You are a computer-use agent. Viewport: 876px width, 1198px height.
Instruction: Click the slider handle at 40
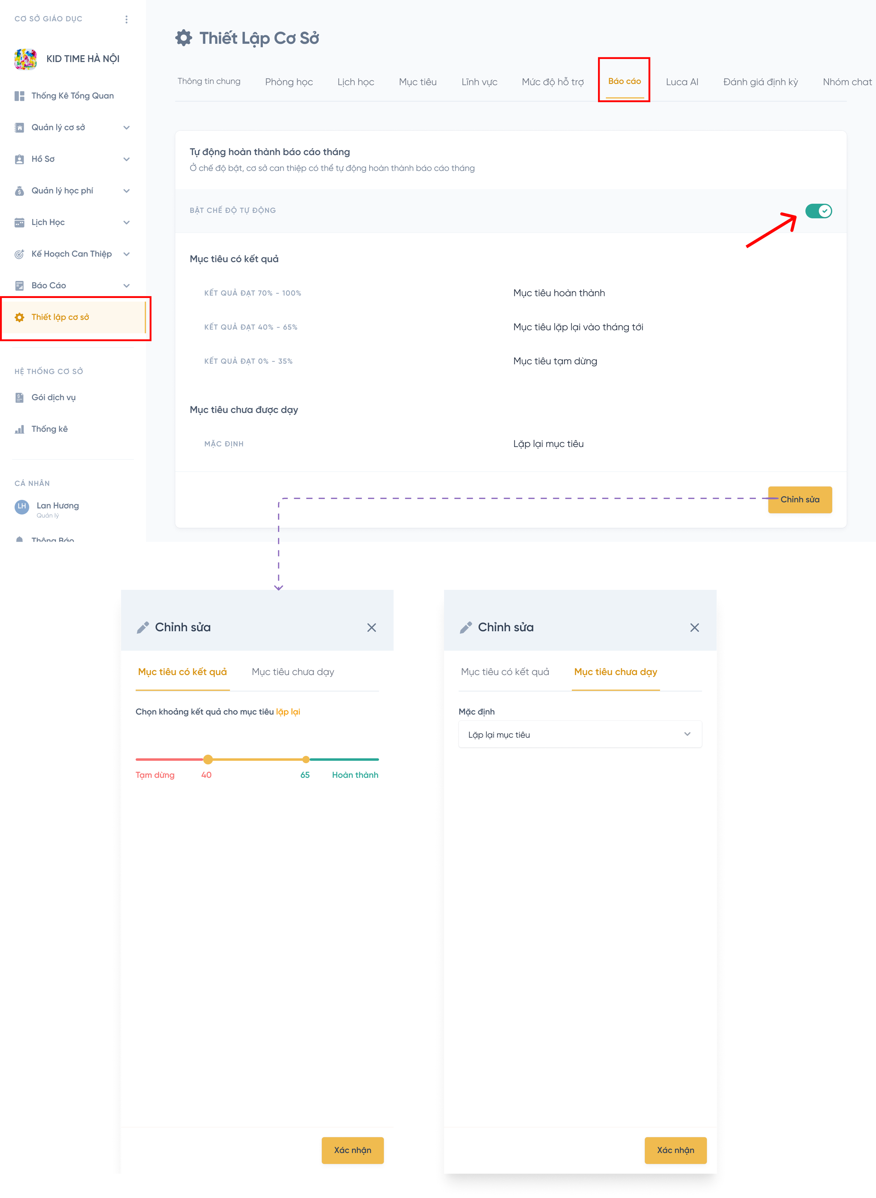[x=208, y=760]
